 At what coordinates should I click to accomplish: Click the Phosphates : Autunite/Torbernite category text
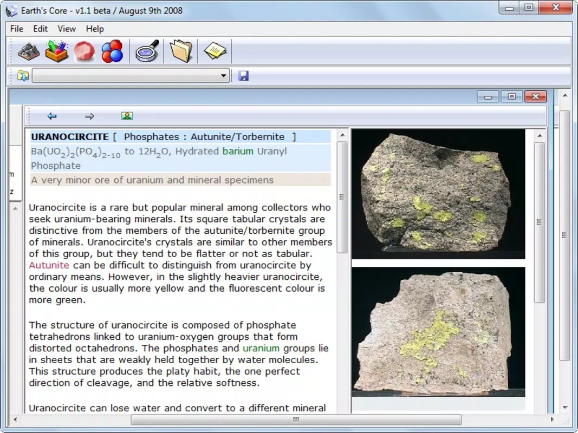204,136
